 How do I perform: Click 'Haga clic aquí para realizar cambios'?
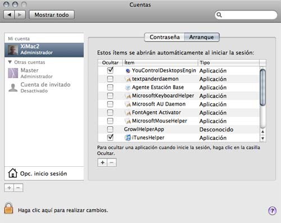63,210
